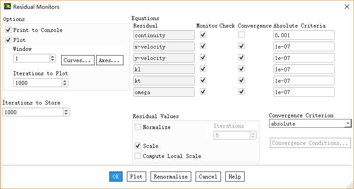The width and height of the screenshot is (354, 189).
Task: Adjust the Iterations to Plot stepper
Action: pos(65,82)
